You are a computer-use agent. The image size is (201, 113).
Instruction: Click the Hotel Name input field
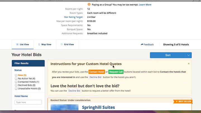pyautogui.click(x=28, y=102)
